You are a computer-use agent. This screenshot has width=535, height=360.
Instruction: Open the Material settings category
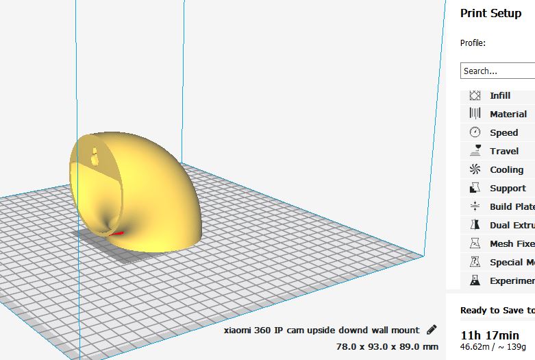pos(498,114)
